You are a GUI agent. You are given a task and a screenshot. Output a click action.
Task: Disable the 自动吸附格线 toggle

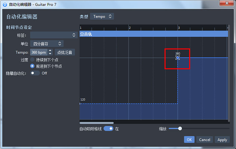108,128
